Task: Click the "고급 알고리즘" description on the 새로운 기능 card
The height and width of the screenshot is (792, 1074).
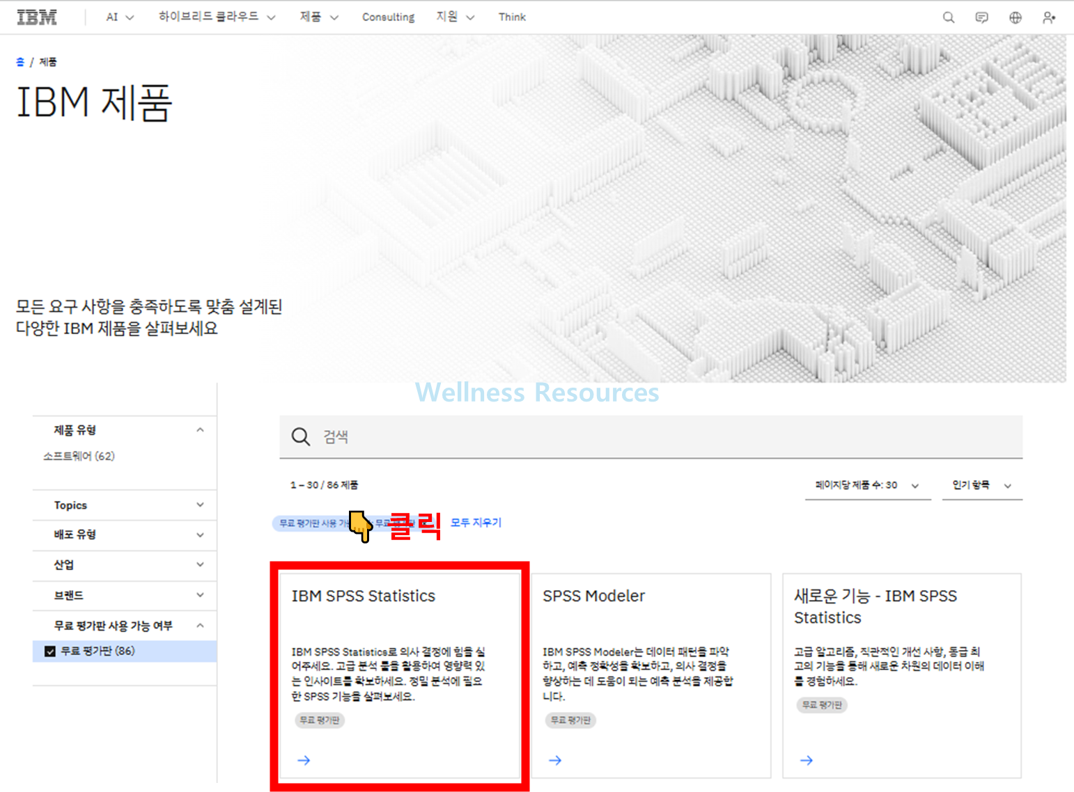Action: [889, 666]
